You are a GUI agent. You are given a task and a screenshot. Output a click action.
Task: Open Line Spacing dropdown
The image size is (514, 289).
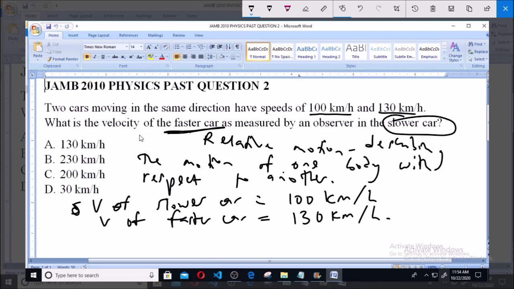click(x=211, y=57)
